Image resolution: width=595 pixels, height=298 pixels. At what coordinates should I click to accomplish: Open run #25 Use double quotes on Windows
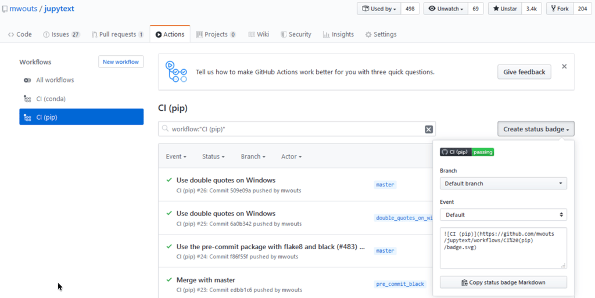[x=226, y=213]
